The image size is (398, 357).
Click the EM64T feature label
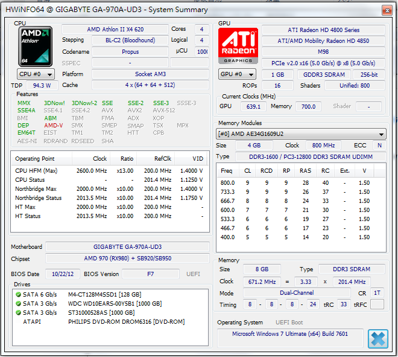[x=27, y=133]
